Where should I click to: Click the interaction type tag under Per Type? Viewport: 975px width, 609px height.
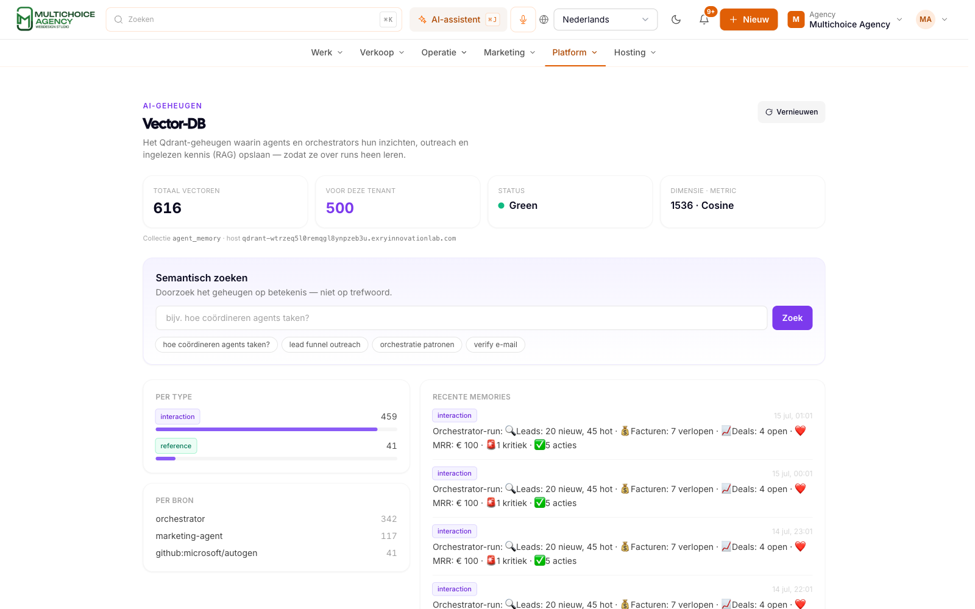tap(177, 417)
